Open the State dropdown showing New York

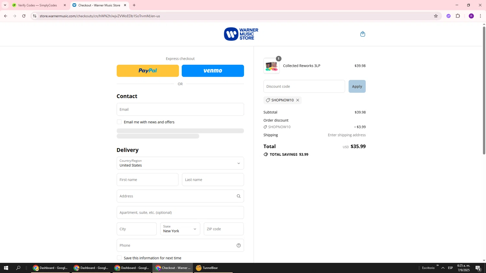coord(180,229)
